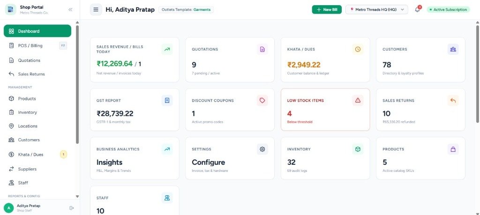Click the ₹12,269.64 revenue value

(115, 64)
